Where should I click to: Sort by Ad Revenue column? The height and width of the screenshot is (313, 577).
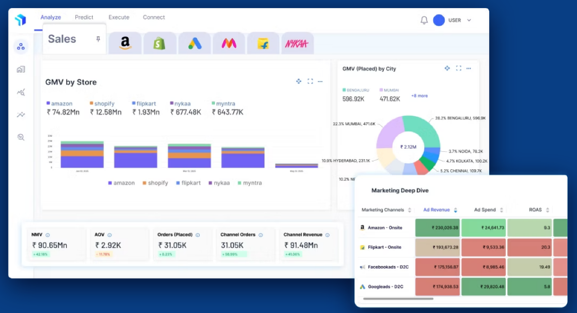pos(440,210)
